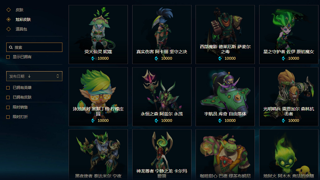This screenshot has width=320, height=180.
Task: Switch to the 炫彩皮肤 tab
Action: click(23, 20)
